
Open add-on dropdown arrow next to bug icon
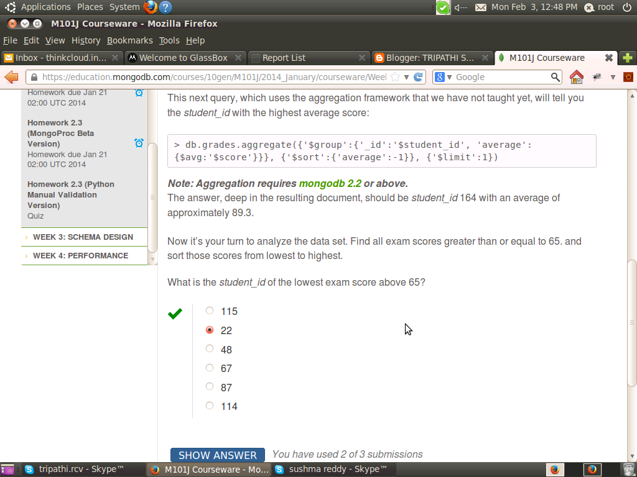coord(613,77)
